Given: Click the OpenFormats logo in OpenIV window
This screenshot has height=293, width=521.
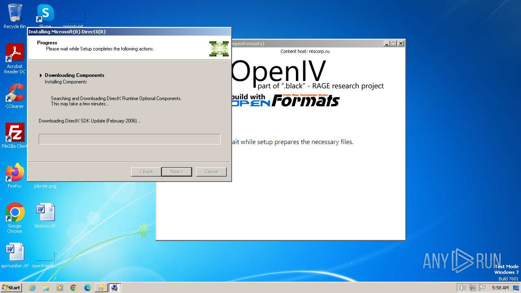Looking at the screenshot, I should (x=285, y=101).
